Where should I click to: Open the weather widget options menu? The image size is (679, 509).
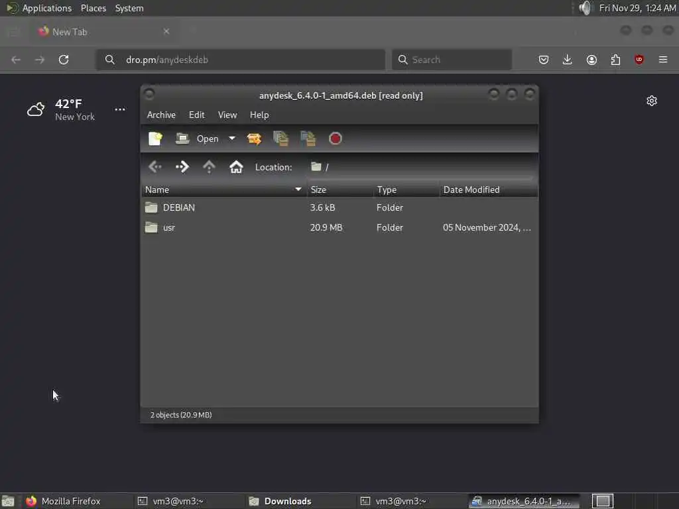[x=120, y=109]
